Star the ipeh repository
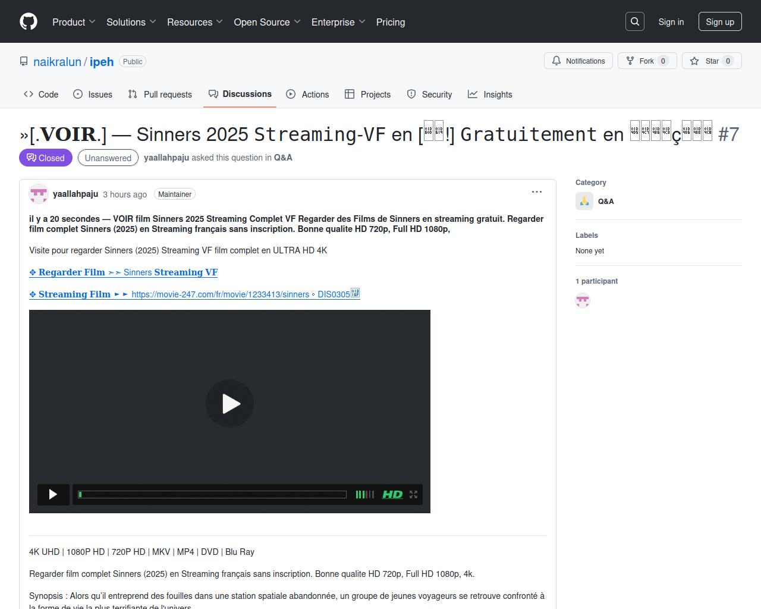The height and width of the screenshot is (609, 761). pyautogui.click(x=712, y=61)
